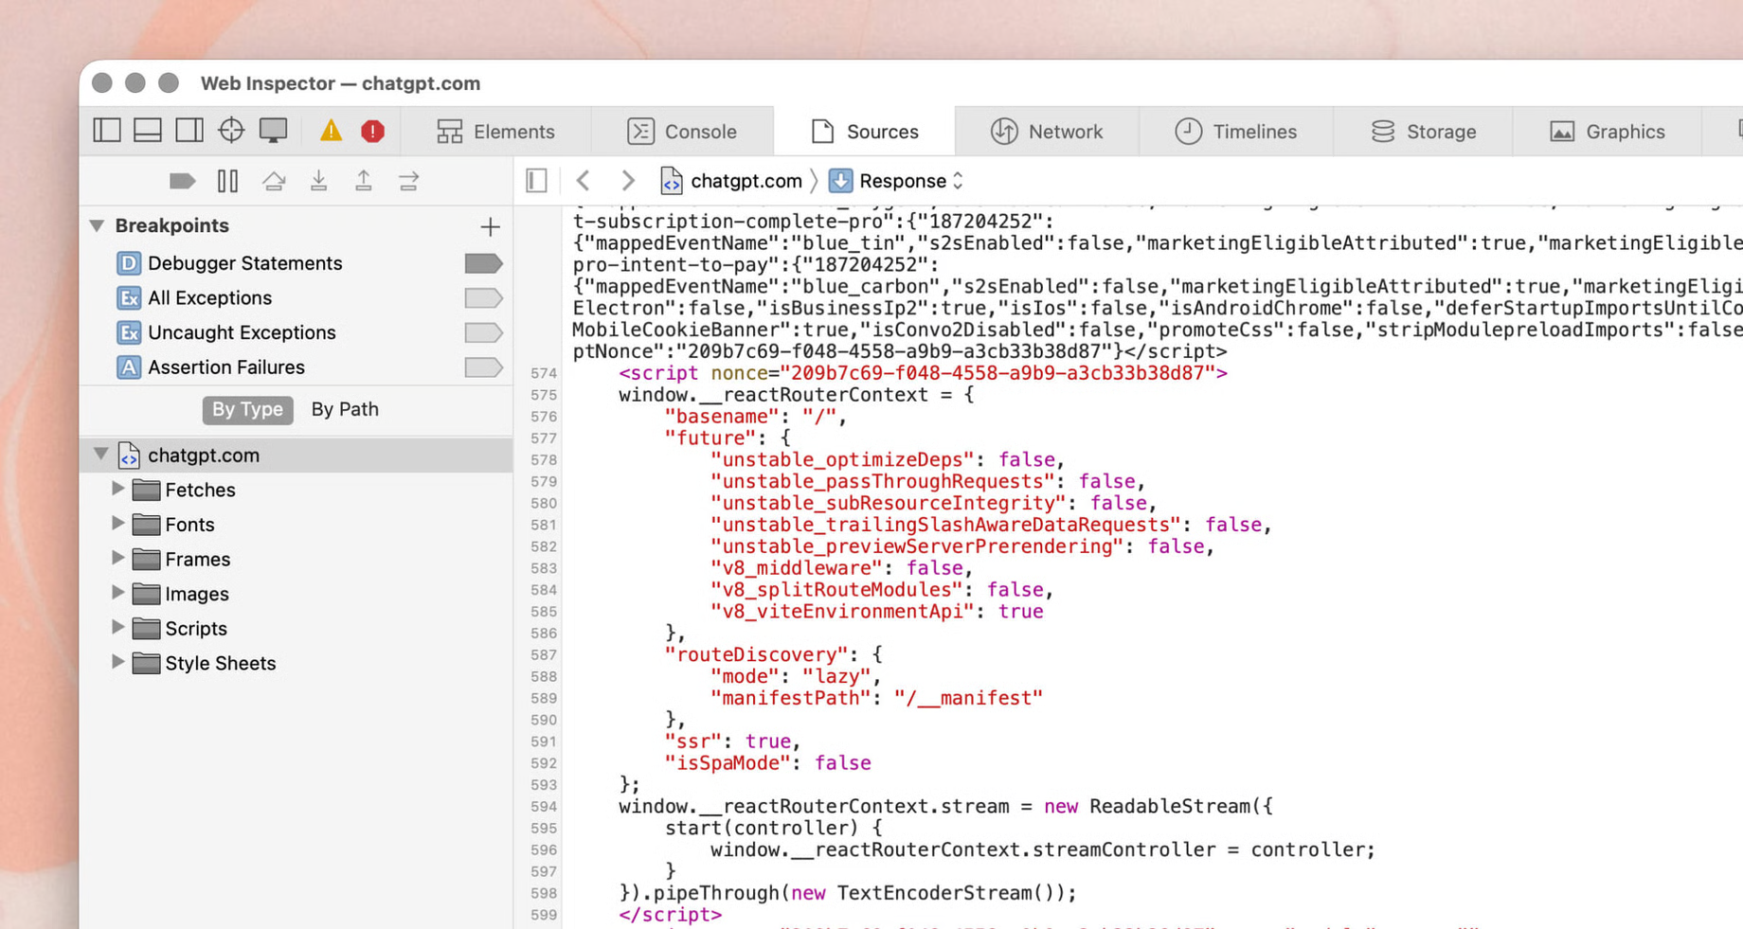Expand the Style Sheets folder
The width and height of the screenshot is (1743, 929).
(x=117, y=662)
